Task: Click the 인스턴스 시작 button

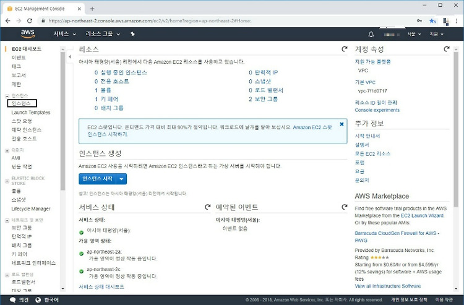Action: 97,179
